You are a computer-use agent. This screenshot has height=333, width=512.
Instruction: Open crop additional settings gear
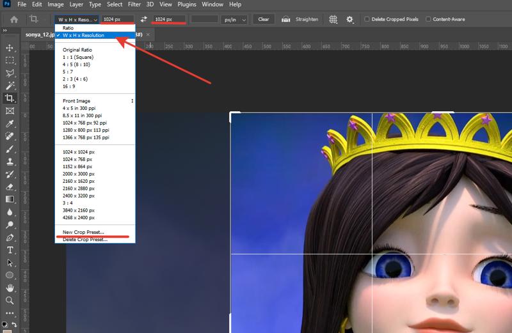[x=349, y=19]
